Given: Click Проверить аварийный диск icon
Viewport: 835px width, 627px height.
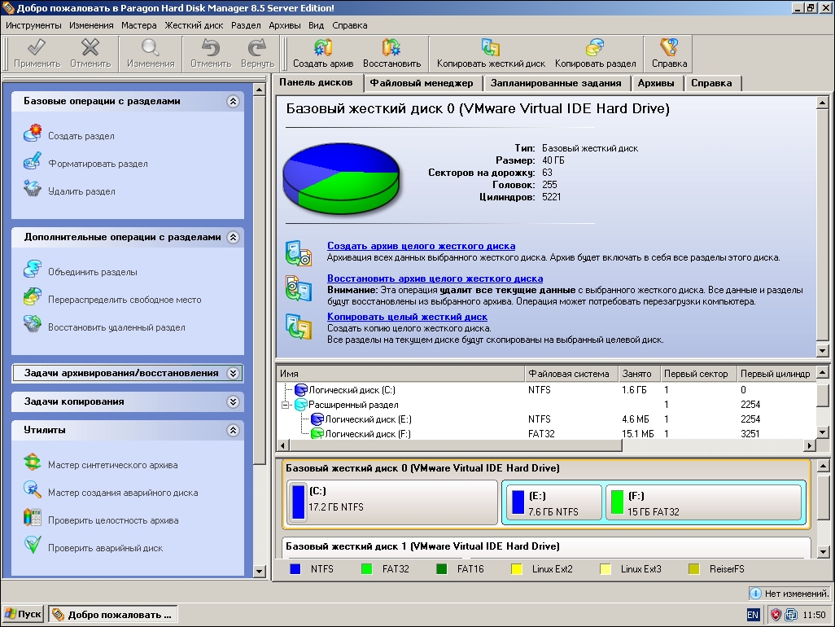Looking at the screenshot, I should 33,546.
